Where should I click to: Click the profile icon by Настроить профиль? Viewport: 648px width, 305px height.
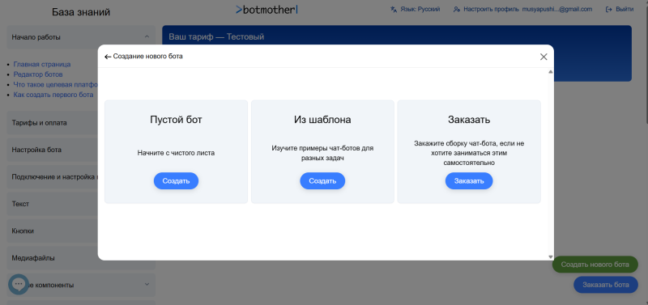tap(457, 9)
